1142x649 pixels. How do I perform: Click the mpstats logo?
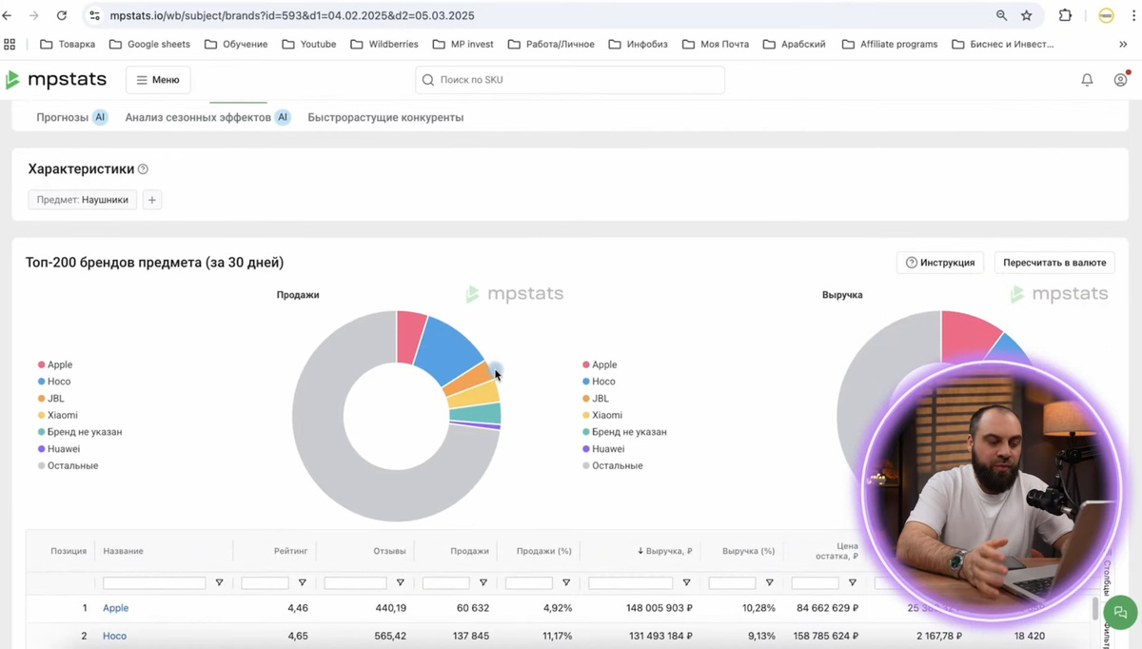(x=56, y=80)
